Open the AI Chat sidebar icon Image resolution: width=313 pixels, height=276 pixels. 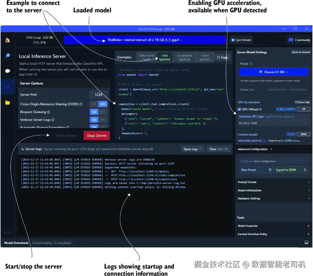8,71
